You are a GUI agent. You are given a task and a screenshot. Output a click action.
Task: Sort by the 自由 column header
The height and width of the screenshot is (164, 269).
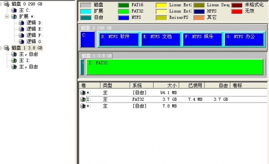[217, 85]
